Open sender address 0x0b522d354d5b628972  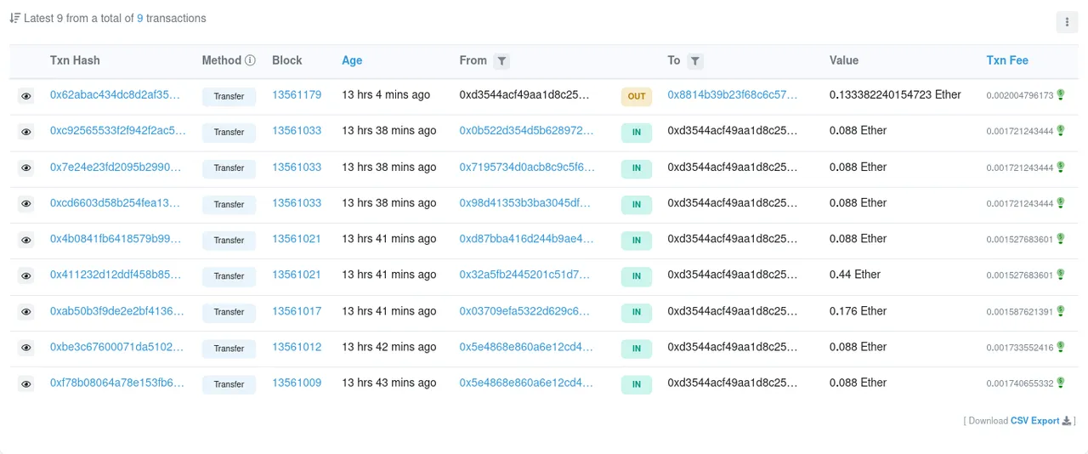pos(526,130)
